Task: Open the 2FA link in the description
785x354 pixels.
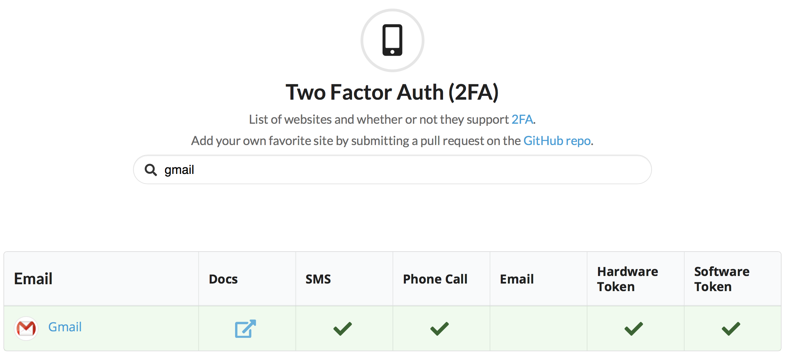Action: click(522, 120)
